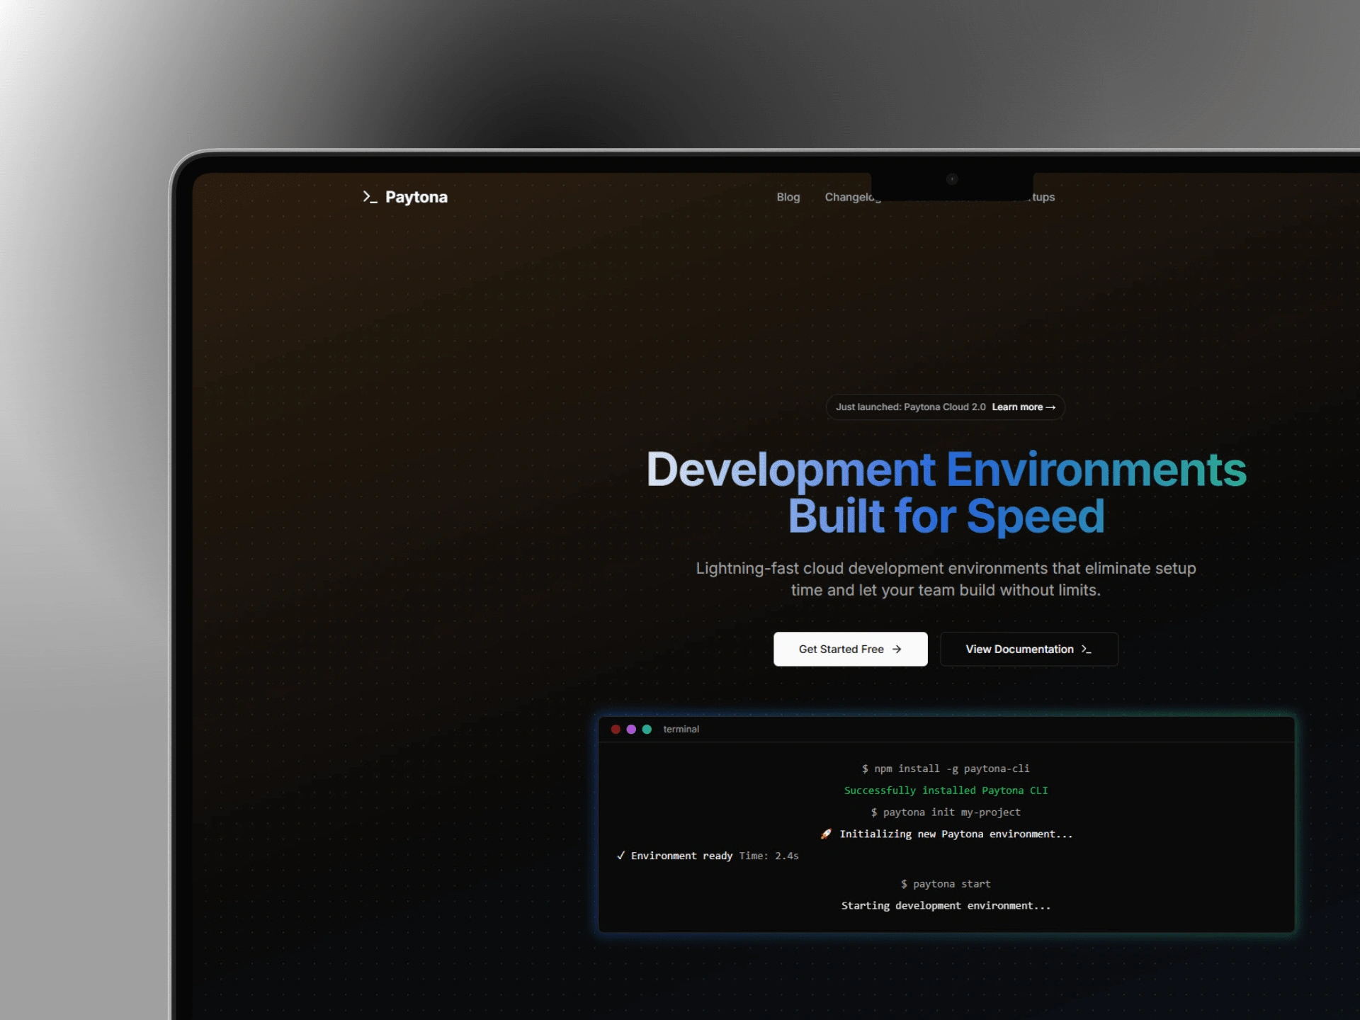This screenshot has width=1360, height=1020.
Task: Click the green dot in terminal header
Action: point(647,729)
